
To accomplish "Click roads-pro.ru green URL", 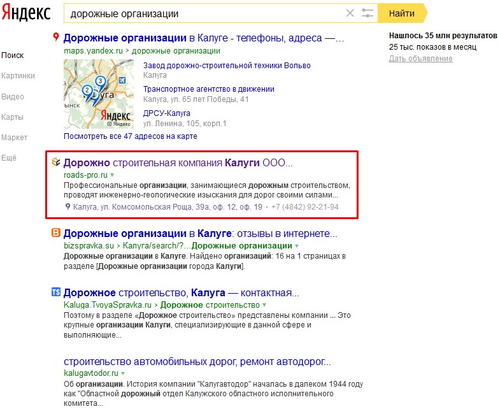I will tap(86, 175).
